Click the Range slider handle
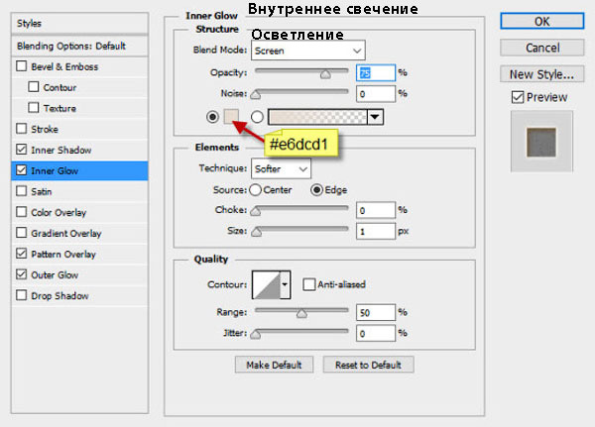 point(301,314)
